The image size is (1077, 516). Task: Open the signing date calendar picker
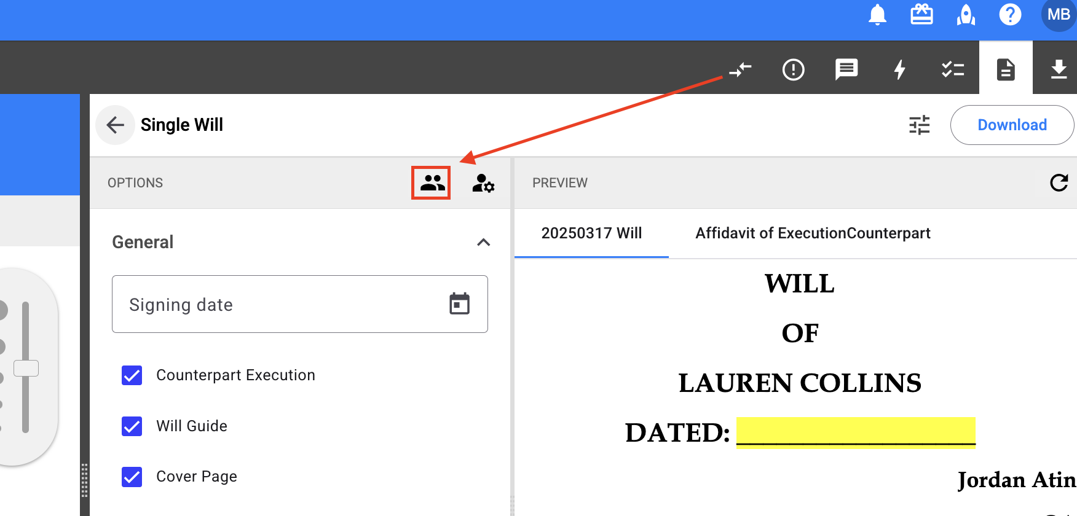pyautogui.click(x=459, y=303)
